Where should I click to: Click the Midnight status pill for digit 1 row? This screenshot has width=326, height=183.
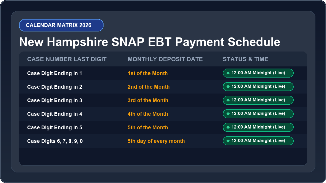tap(258, 73)
